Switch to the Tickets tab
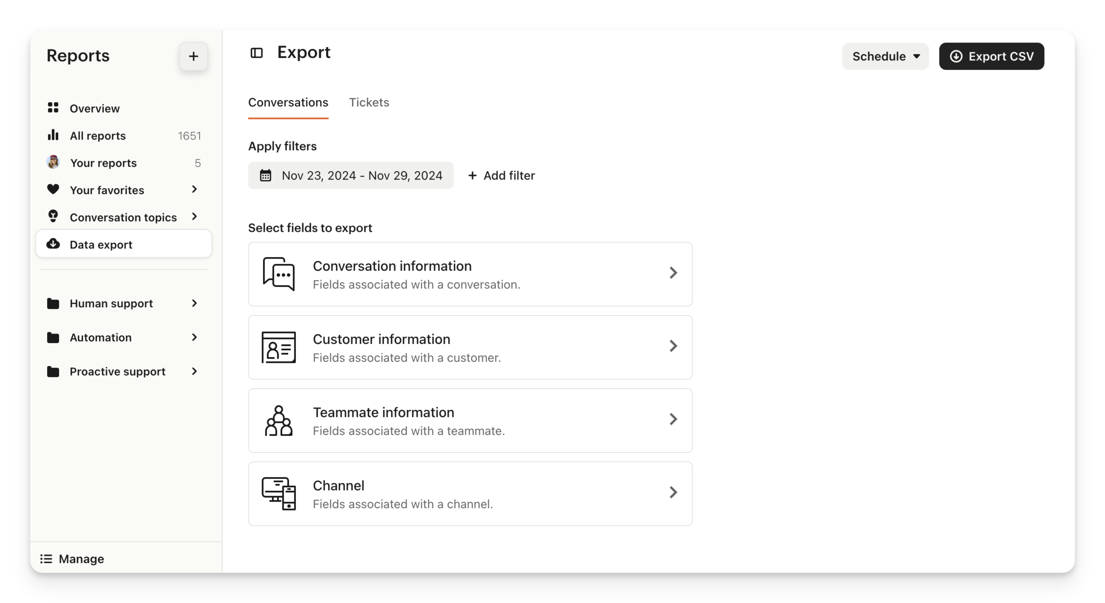 [x=369, y=103]
